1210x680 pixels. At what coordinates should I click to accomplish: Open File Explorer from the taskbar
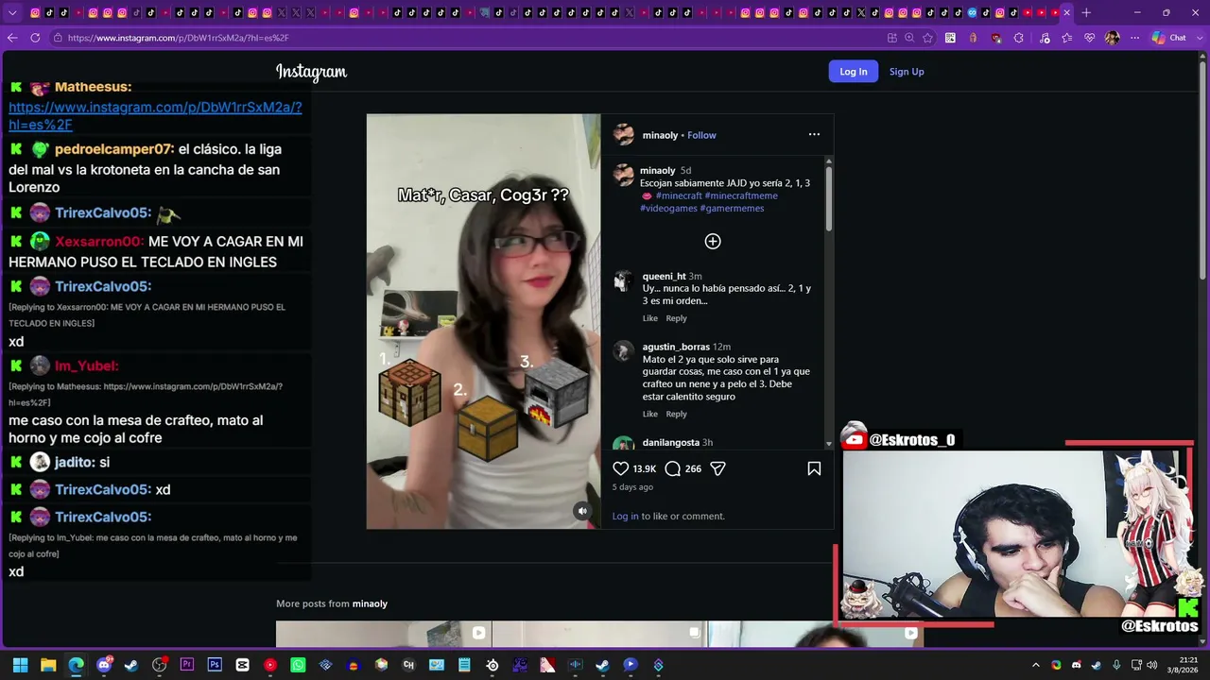48,665
